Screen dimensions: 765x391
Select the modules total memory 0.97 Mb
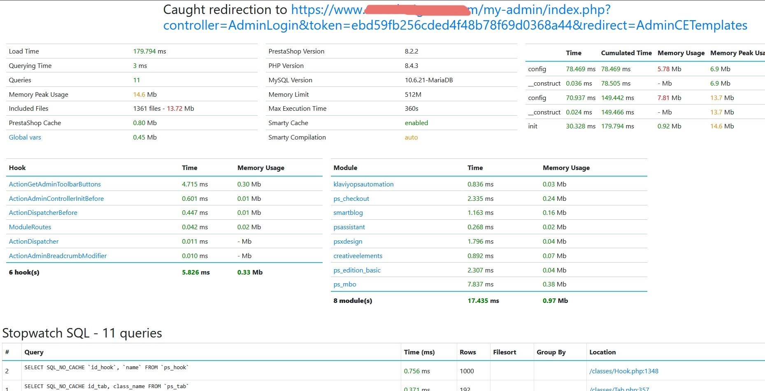click(555, 301)
